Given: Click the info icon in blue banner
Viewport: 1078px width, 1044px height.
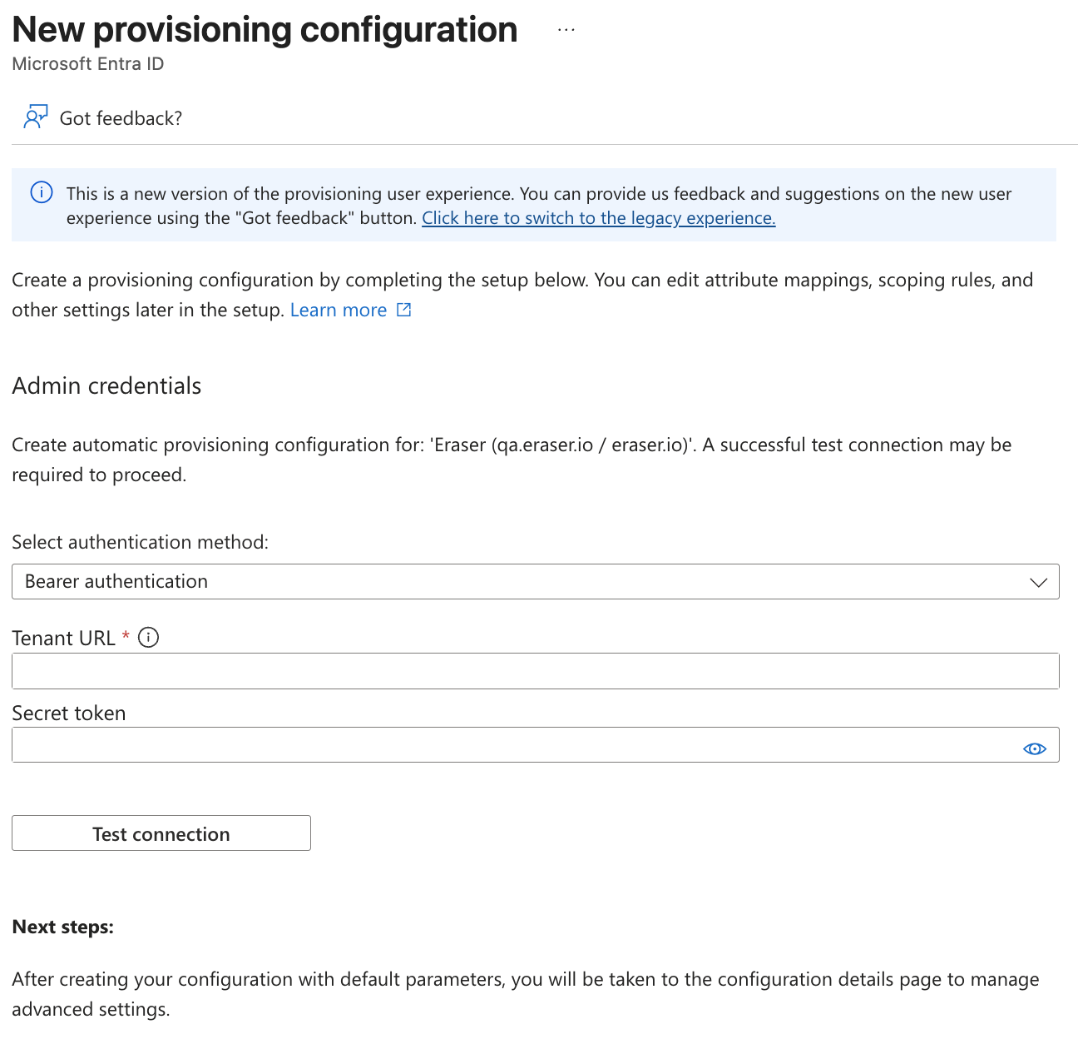Looking at the screenshot, I should pos(42,192).
